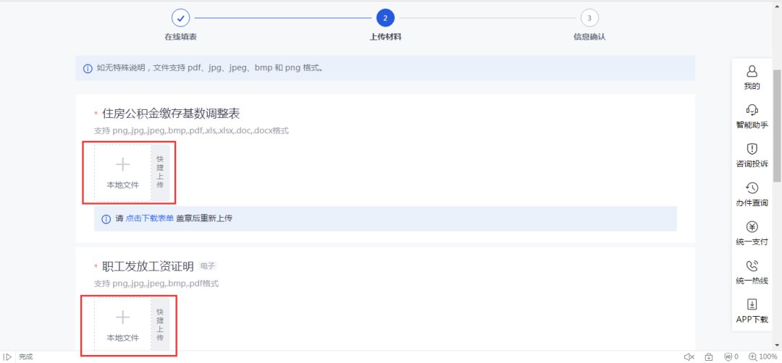782x363 pixels.
Task: Open the 点击下载表单 link
Action: pyautogui.click(x=150, y=218)
